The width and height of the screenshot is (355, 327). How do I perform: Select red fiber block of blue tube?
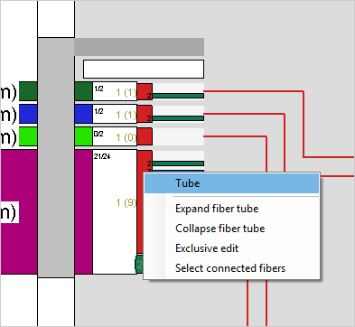point(145,114)
